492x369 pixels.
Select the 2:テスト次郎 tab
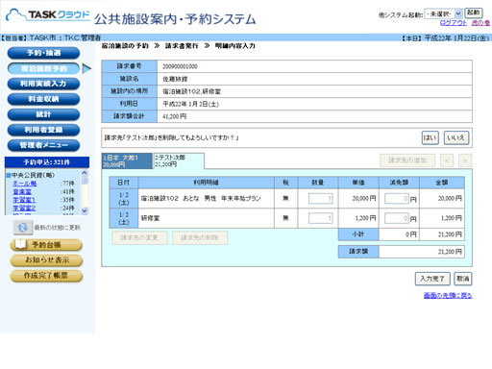coord(179,160)
